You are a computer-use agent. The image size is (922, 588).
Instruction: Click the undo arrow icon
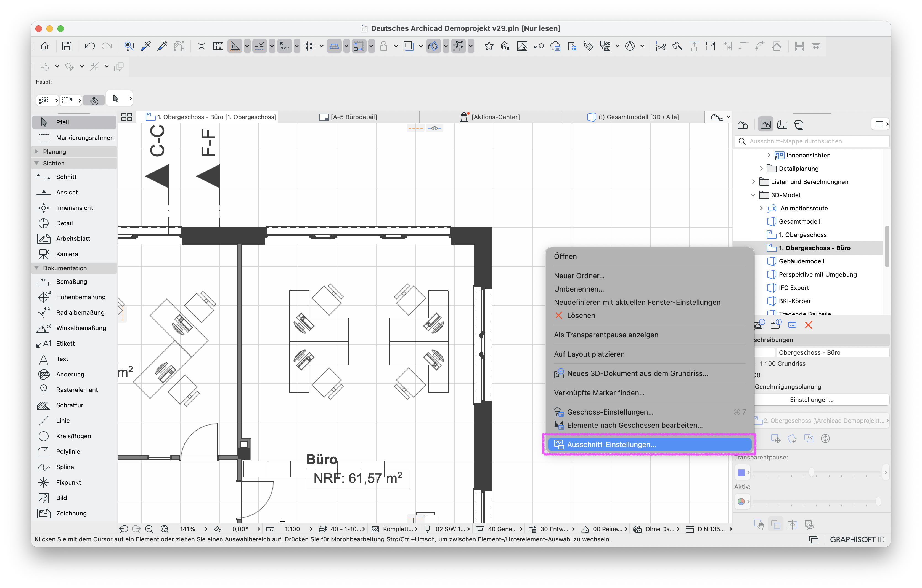coord(90,46)
